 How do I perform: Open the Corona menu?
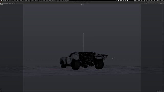[x=58, y=1]
